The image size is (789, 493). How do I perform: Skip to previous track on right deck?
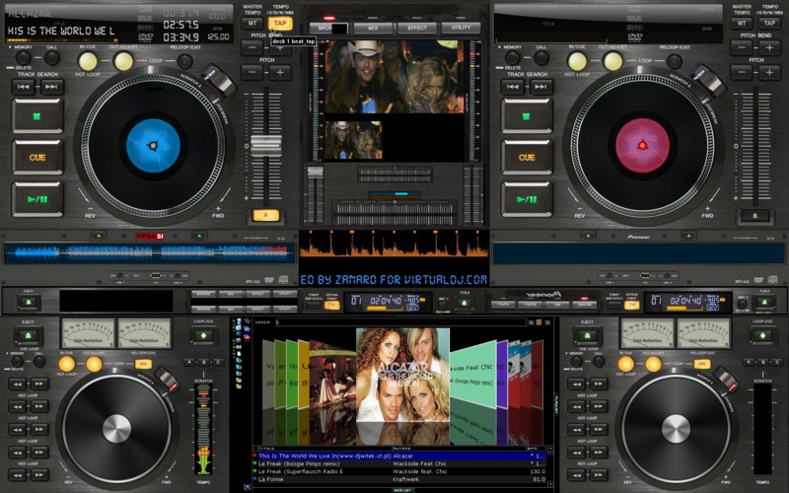(x=515, y=87)
